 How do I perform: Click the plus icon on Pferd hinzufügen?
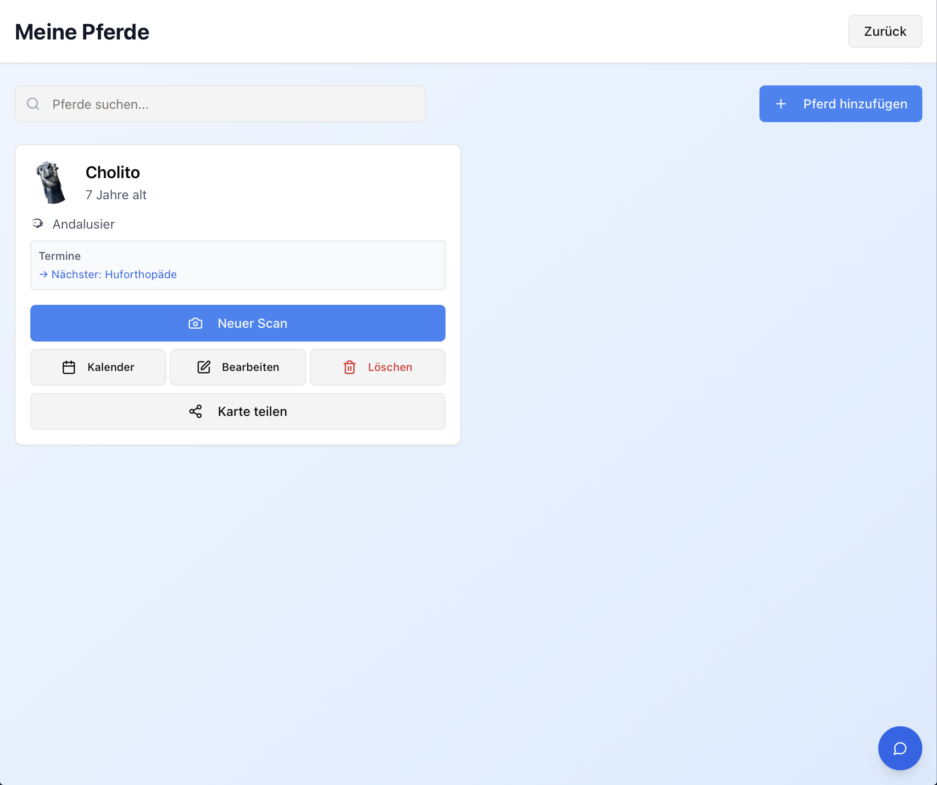[x=781, y=104]
